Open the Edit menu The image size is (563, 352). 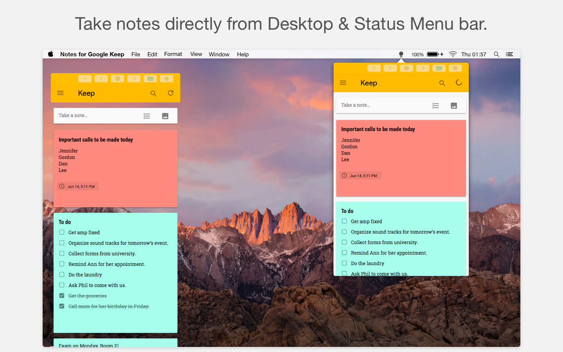tap(152, 54)
